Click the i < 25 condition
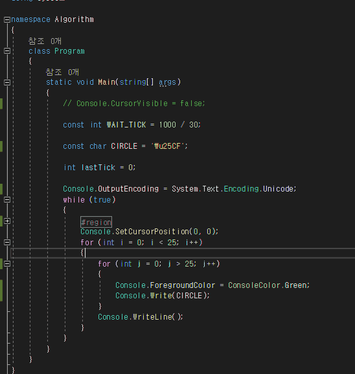Viewport: 355px width, 374px height. point(164,243)
